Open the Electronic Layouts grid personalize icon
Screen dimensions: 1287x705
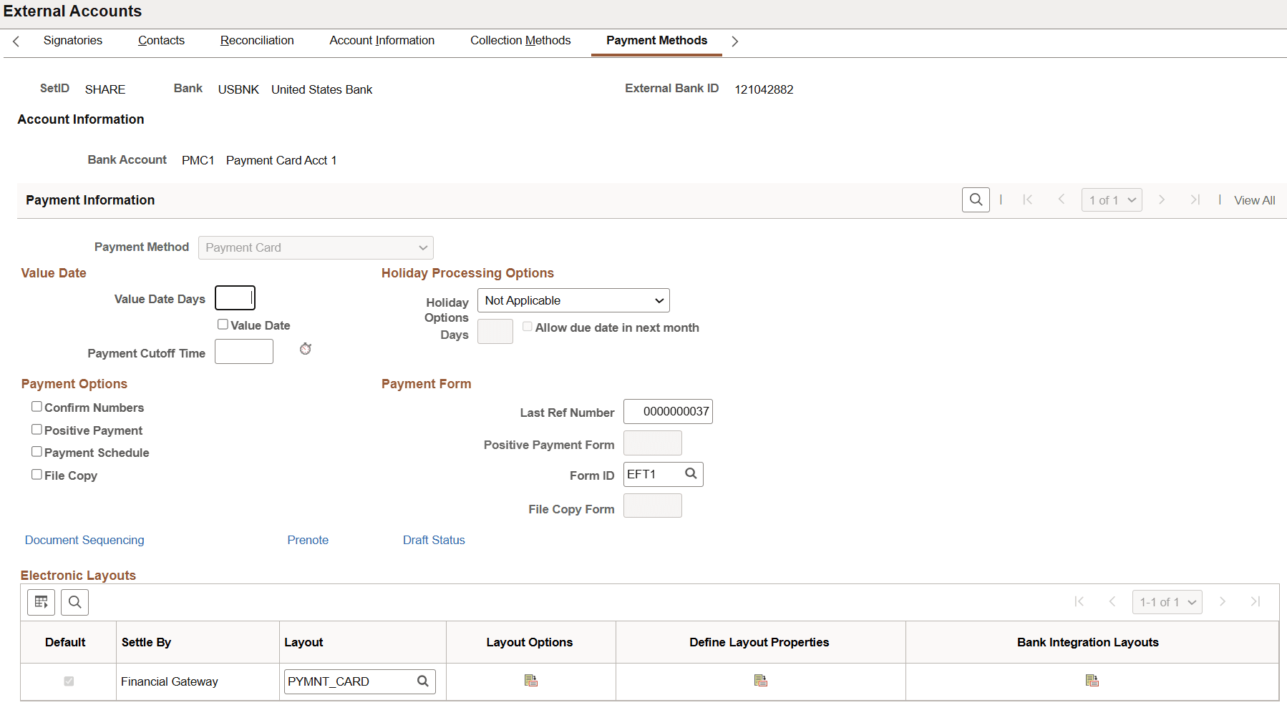(x=41, y=601)
